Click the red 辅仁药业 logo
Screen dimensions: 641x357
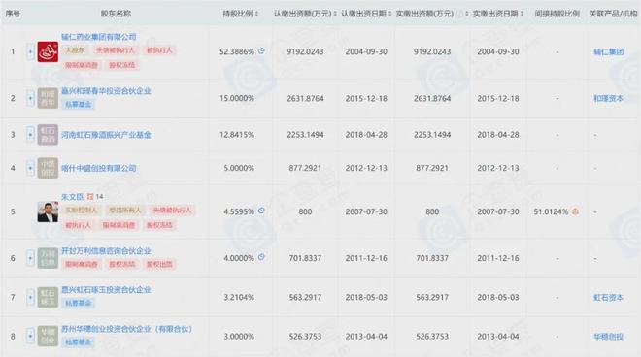click(x=48, y=51)
